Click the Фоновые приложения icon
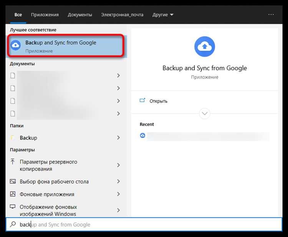Viewport: 288px width, 237px height. pyautogui.click(x=13, y=194)
